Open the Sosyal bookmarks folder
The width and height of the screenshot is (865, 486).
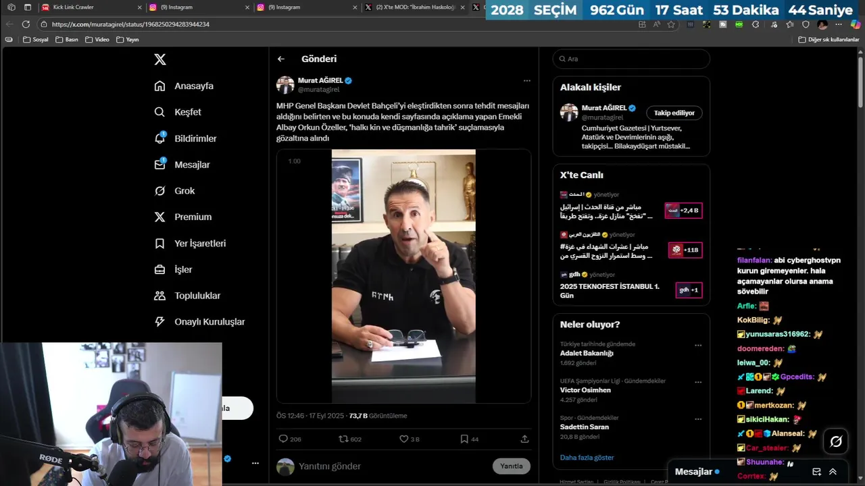point(36,40)
